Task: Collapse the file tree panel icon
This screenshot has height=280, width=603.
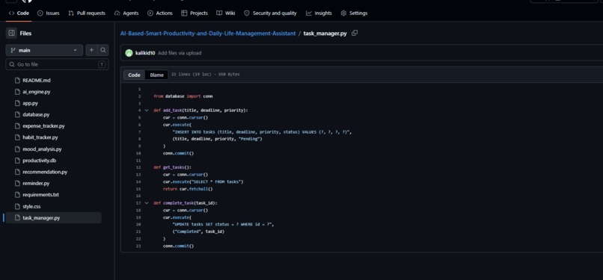Action: 11,34
